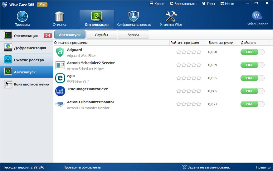Click the Нравится link in status bar
This screenshot has width=273, height=171.
(264, 167)
